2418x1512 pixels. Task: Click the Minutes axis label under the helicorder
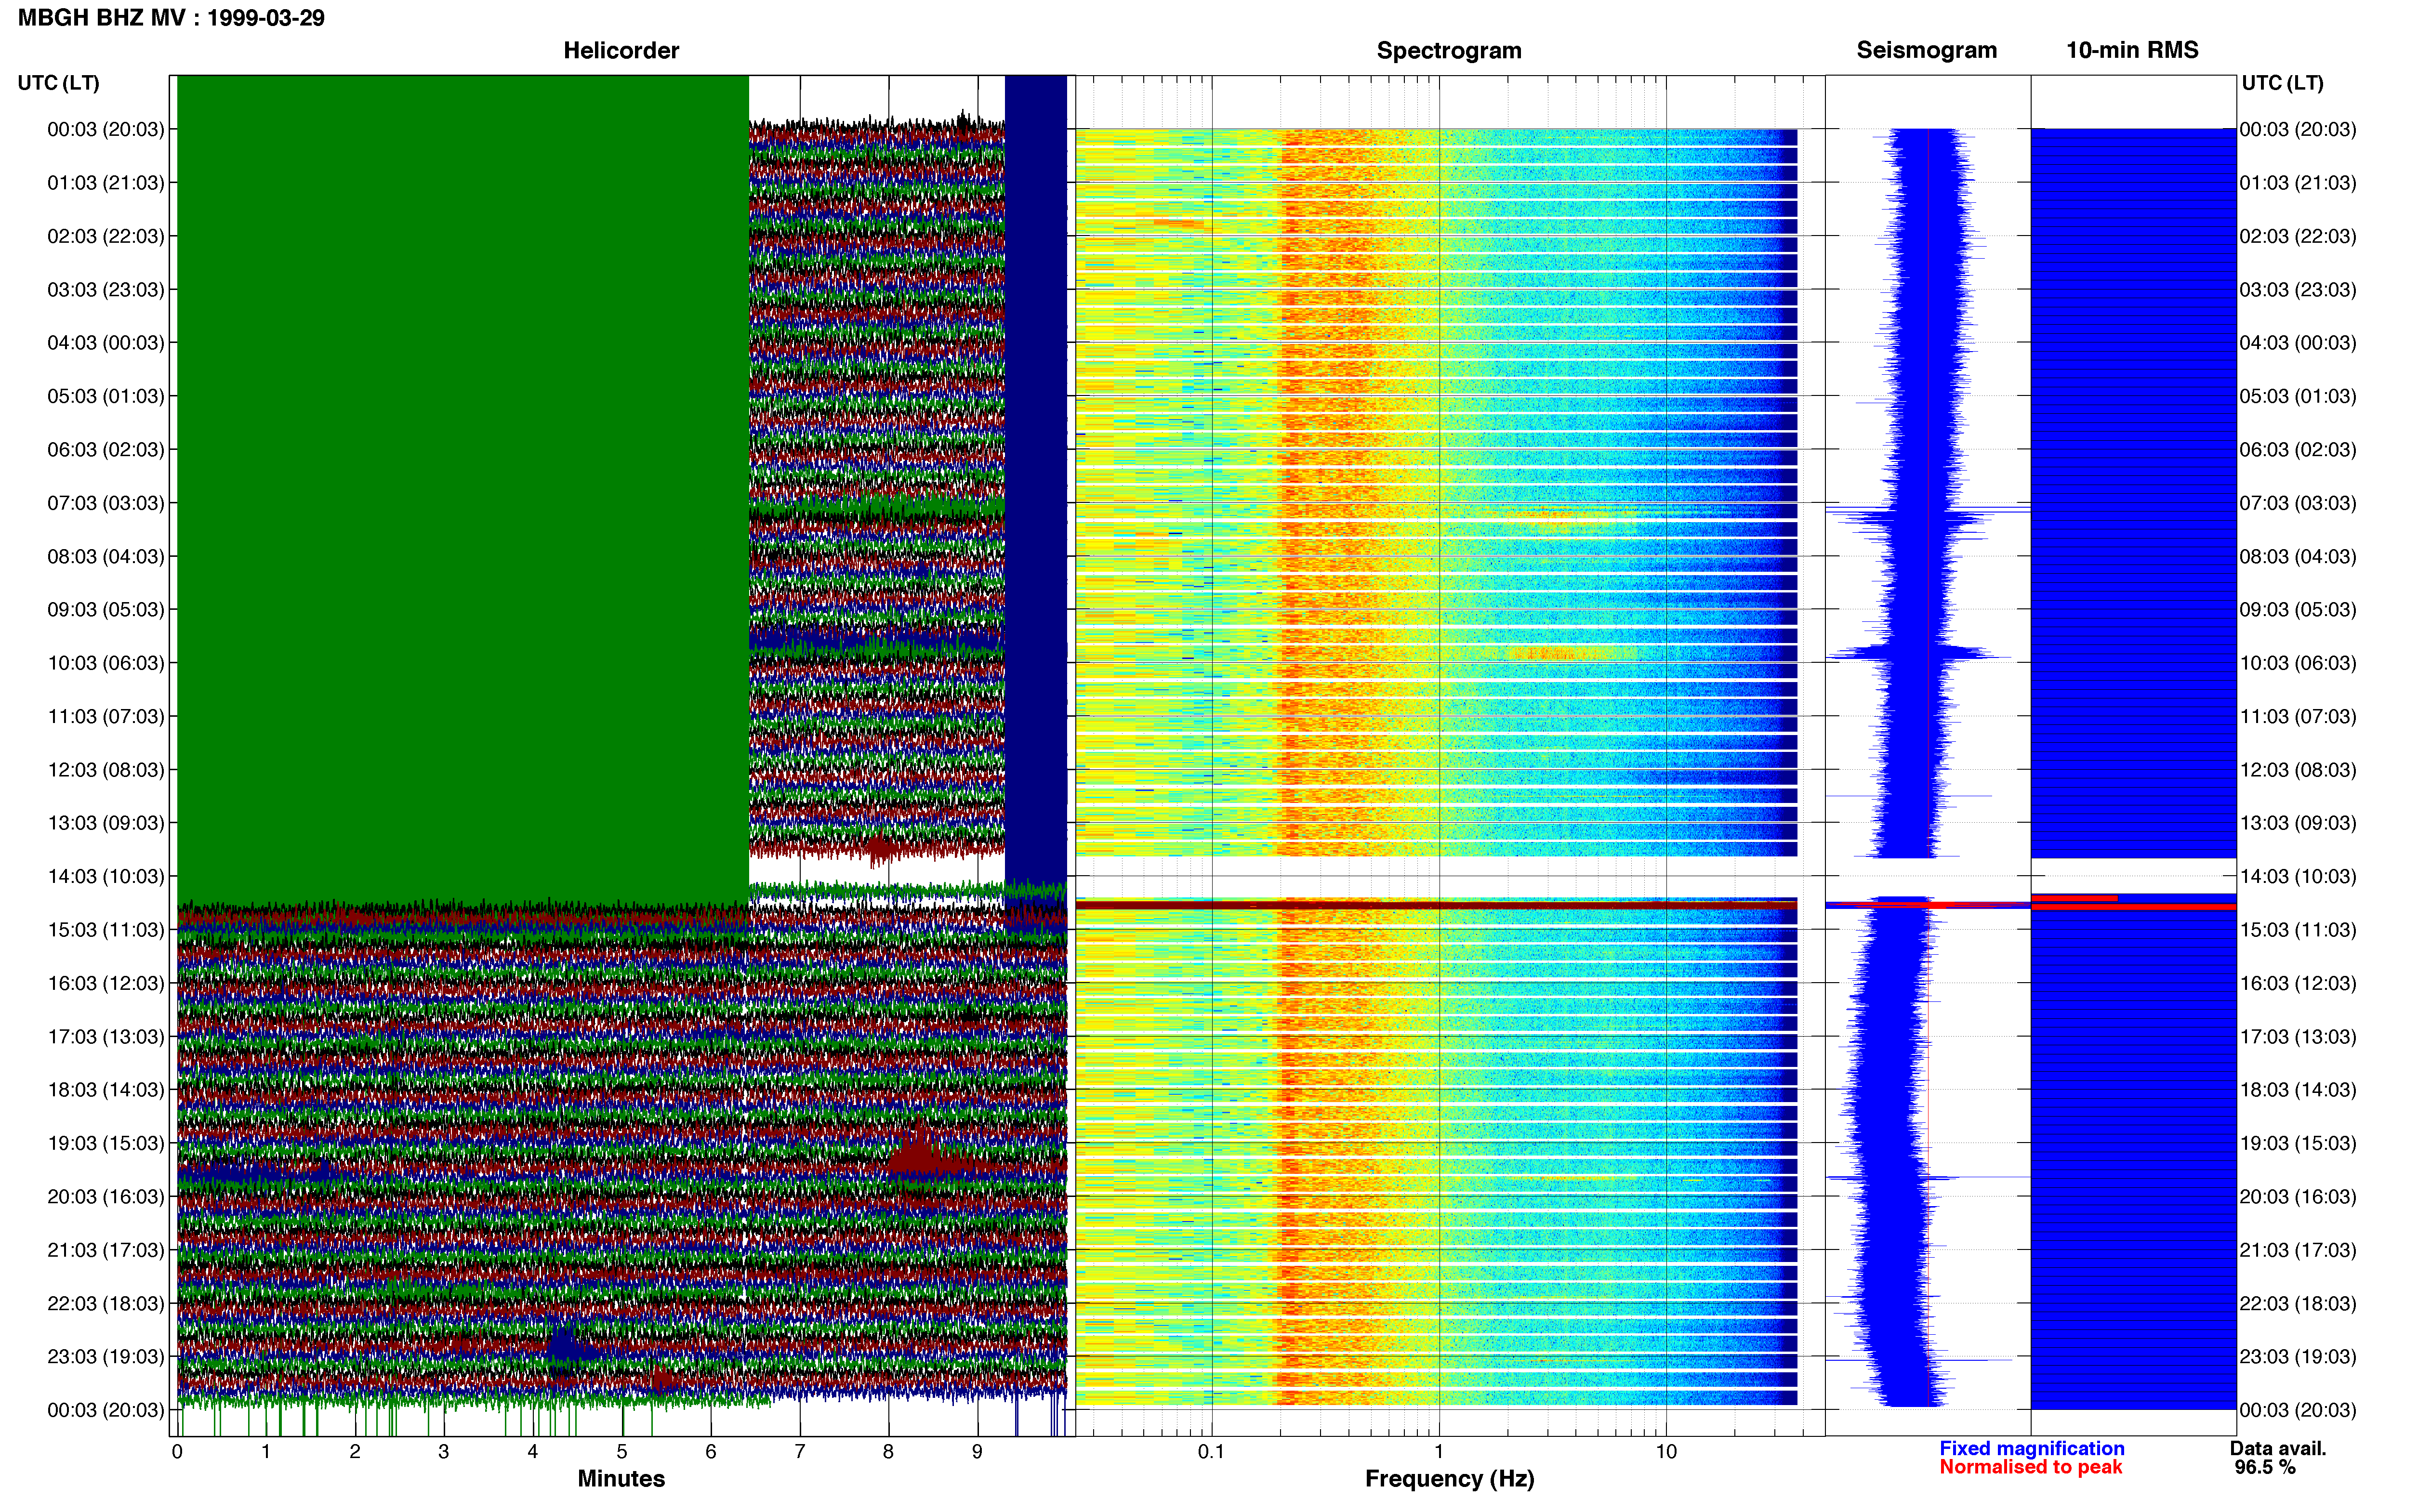(621, 1479)
